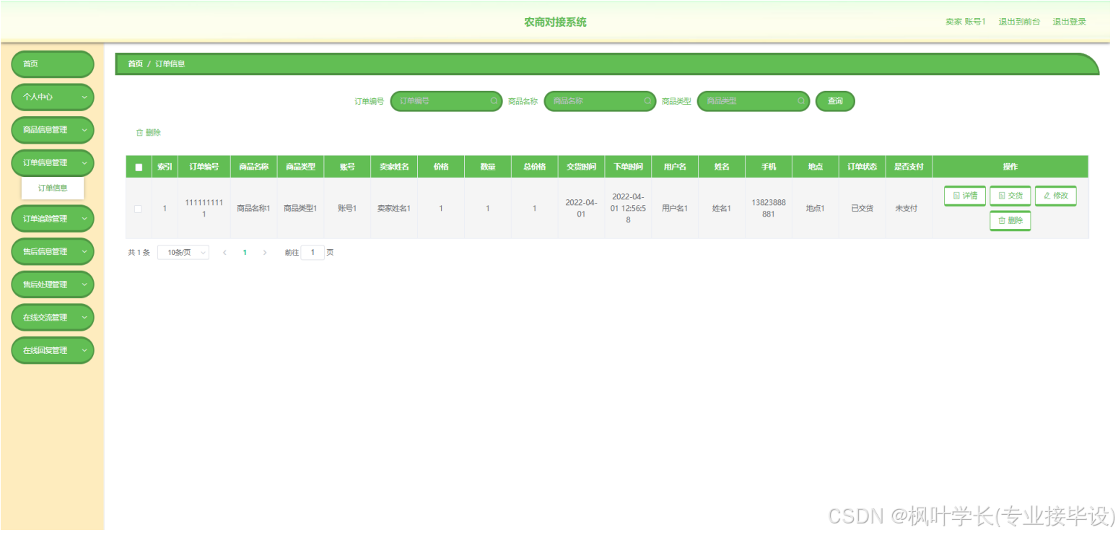Image resolution: width=1118 pixels, height=535 pixels.
Task: Click the previous page arrow
Action: (224, 253)
